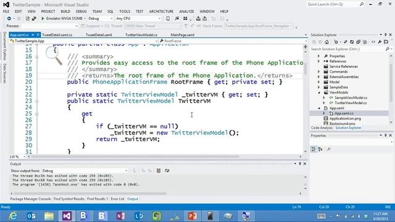
Task: Open Internet Explorer from the taskbar
Action: coord(13,216)
